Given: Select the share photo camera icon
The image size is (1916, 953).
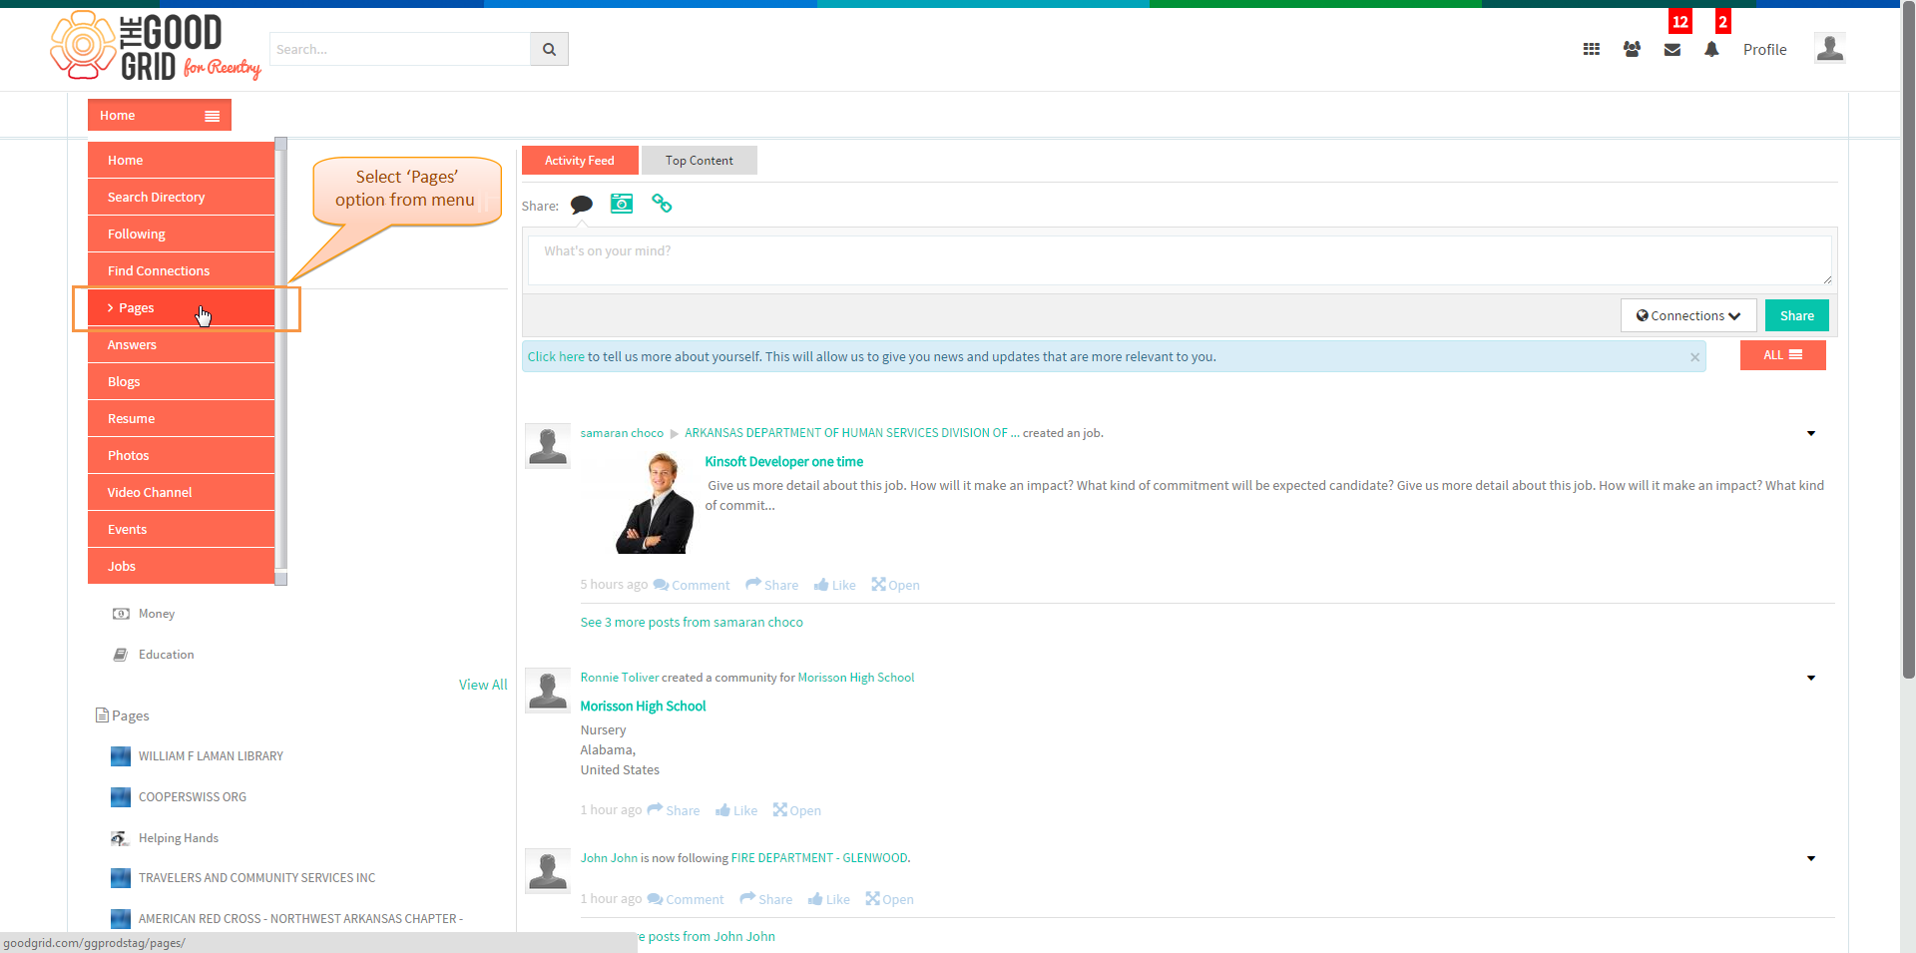Looking at the screenshot, I should click(x=622, y=204).
